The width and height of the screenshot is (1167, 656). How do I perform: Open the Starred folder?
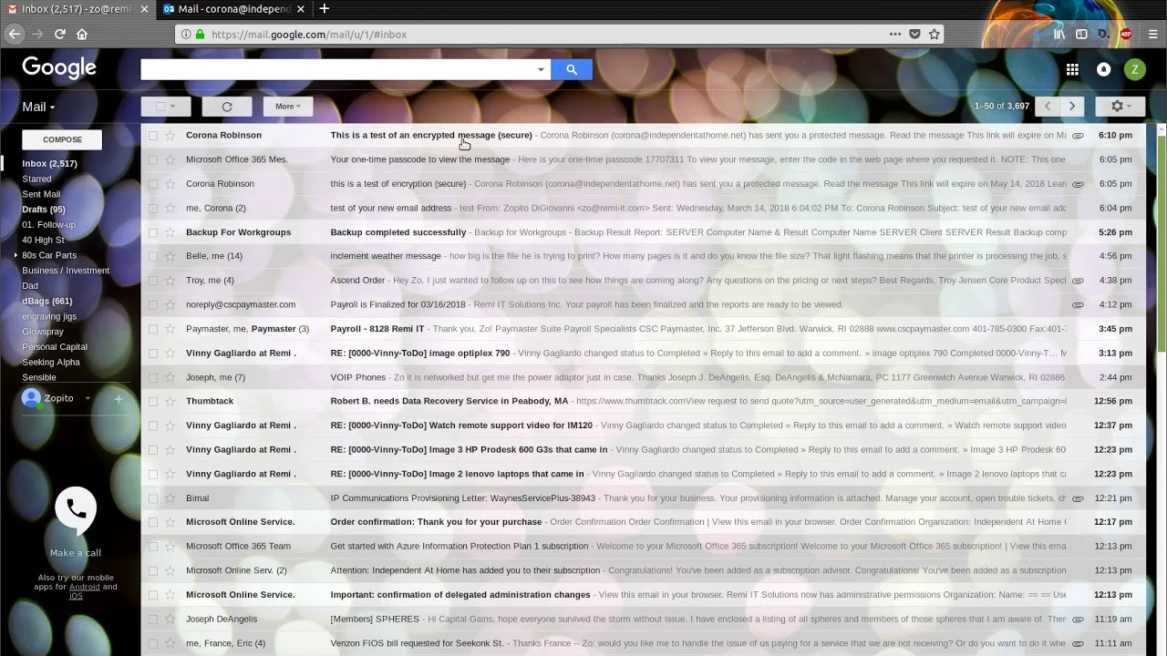(36, 179)
